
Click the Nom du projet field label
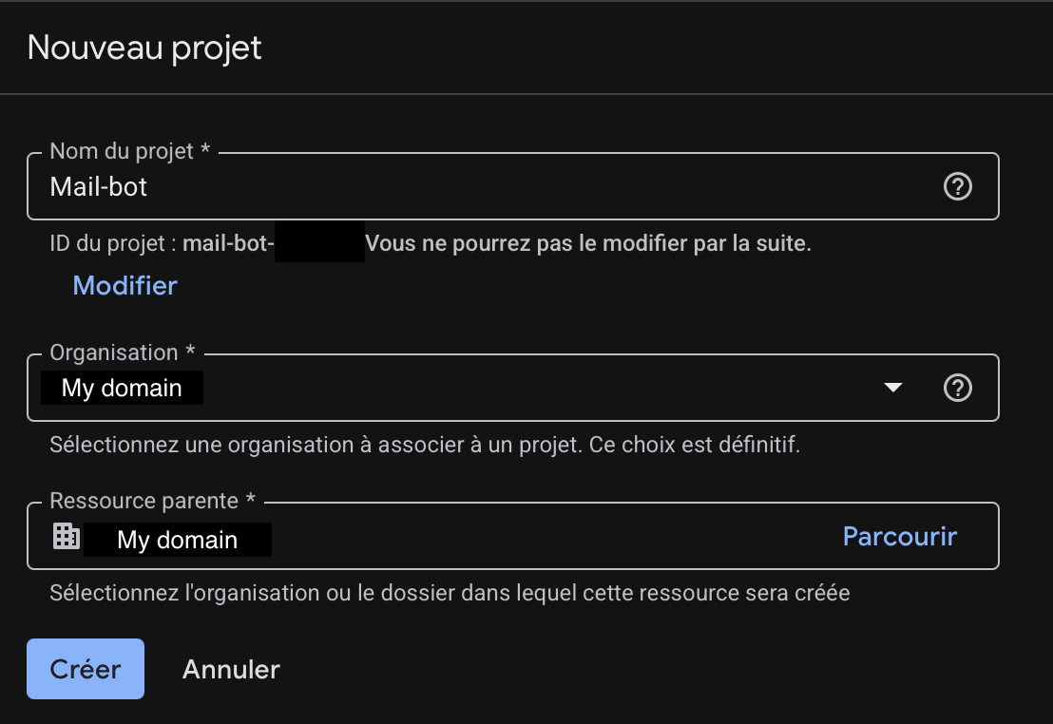[x=122, y=151]
